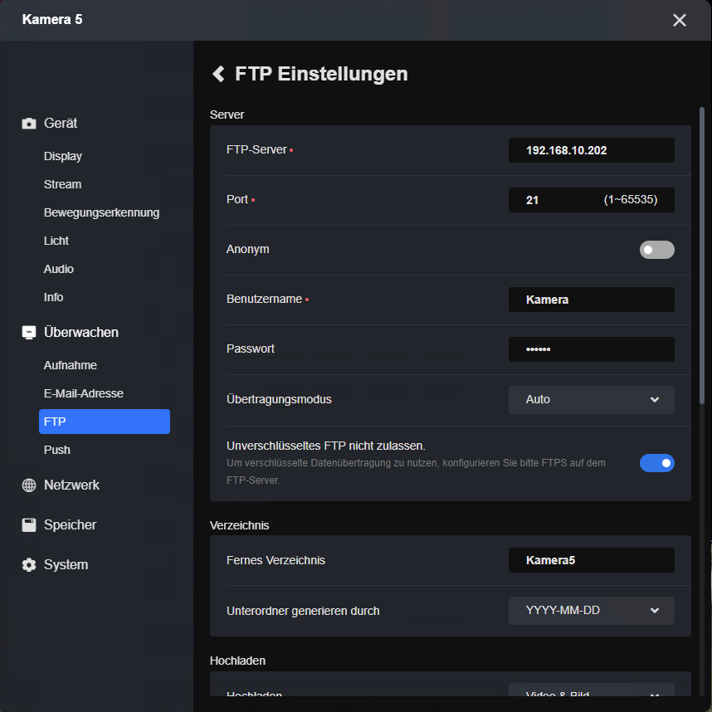Disable the unencrypted FTP restriction toggle
The image size is (712, 712).
tap(656, 463)
